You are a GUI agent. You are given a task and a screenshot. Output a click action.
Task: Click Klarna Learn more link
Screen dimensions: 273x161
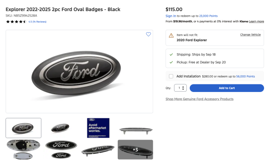[x=256, y=21]
